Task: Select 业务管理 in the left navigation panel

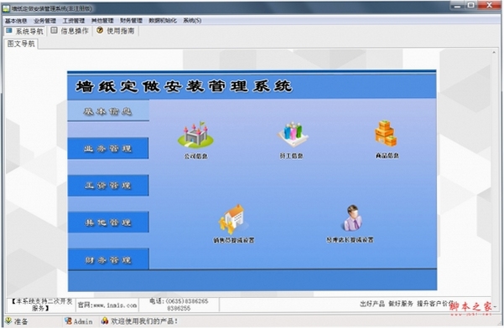Action: (108, 148)
